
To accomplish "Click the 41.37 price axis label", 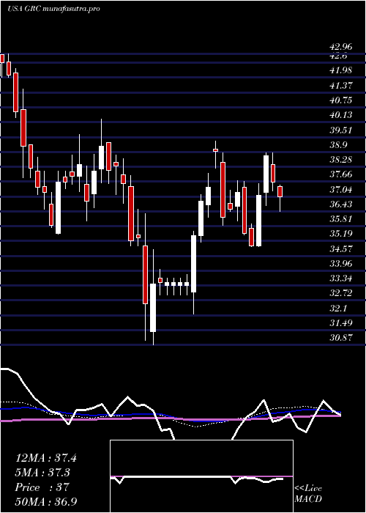I will pos(341,85).
